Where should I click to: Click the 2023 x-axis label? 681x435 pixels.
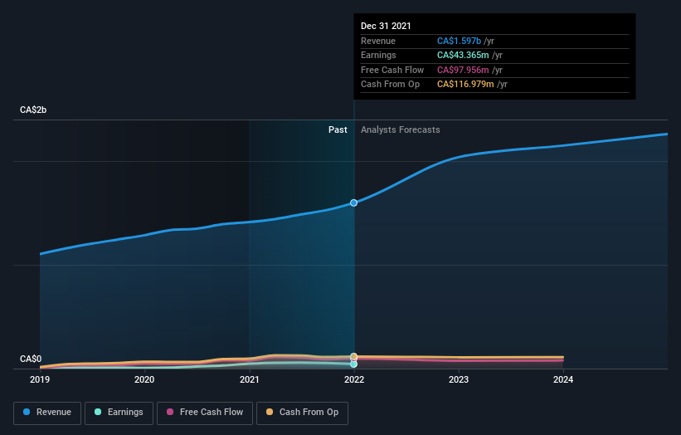(x=459, y=379)
